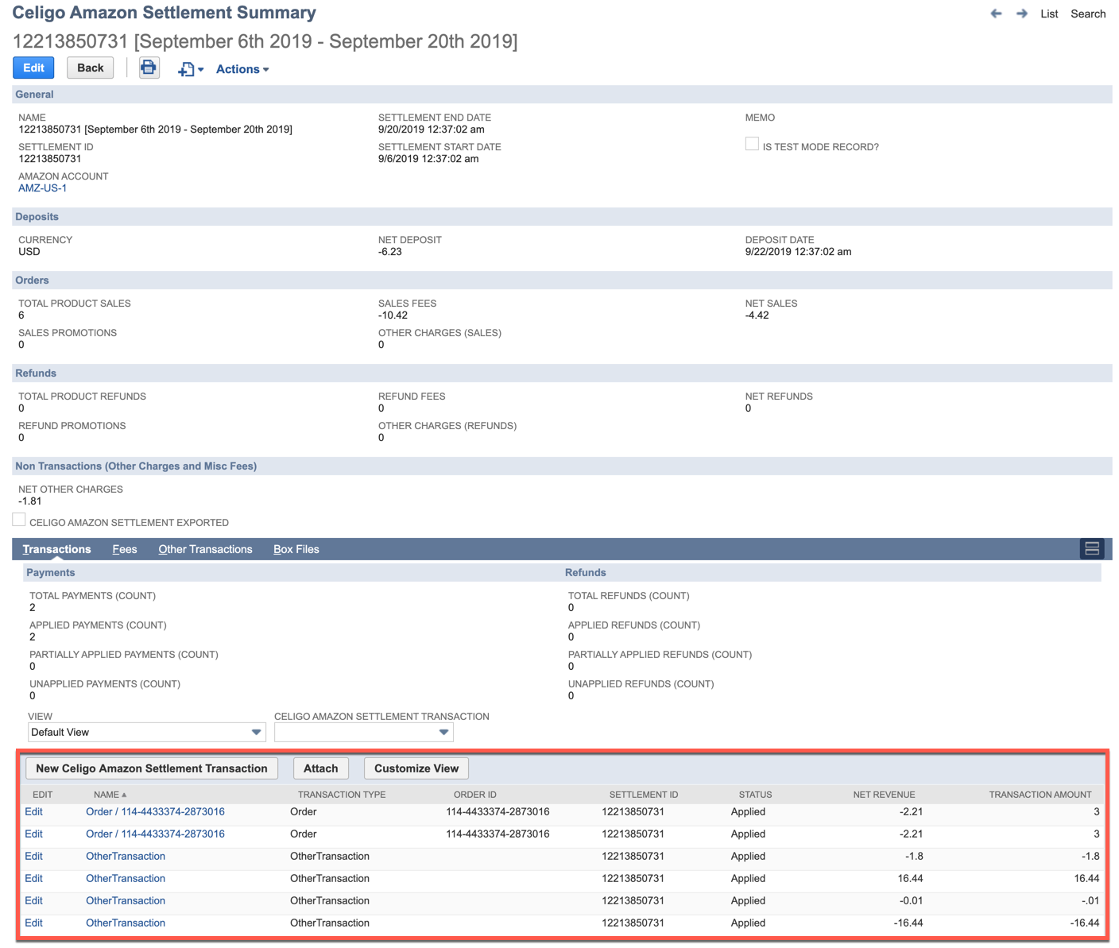
Task: Sort by the Status column header
Action: [755, 795]
